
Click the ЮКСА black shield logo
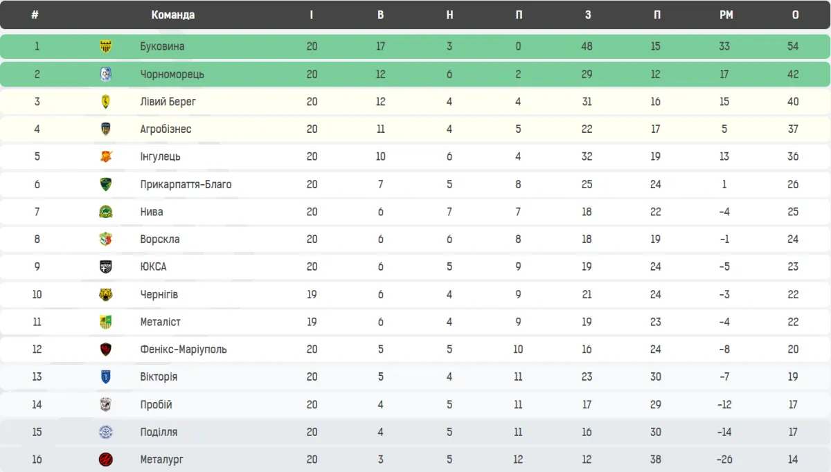(106, 267)
